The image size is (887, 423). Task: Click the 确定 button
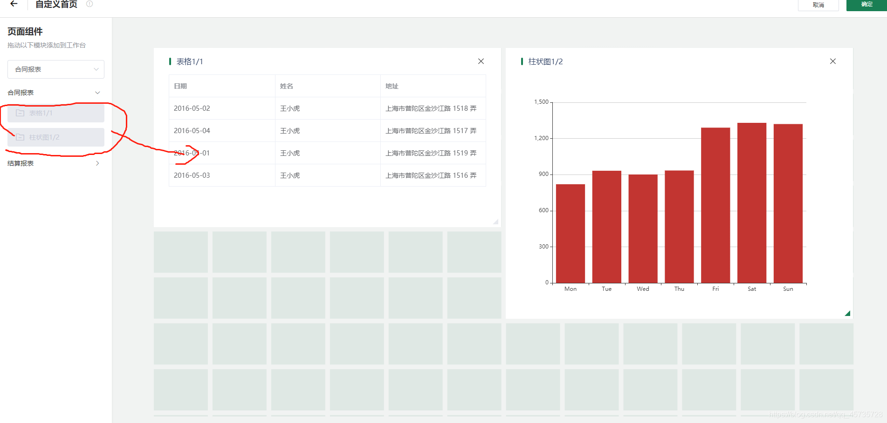click(x=866, y=5)
